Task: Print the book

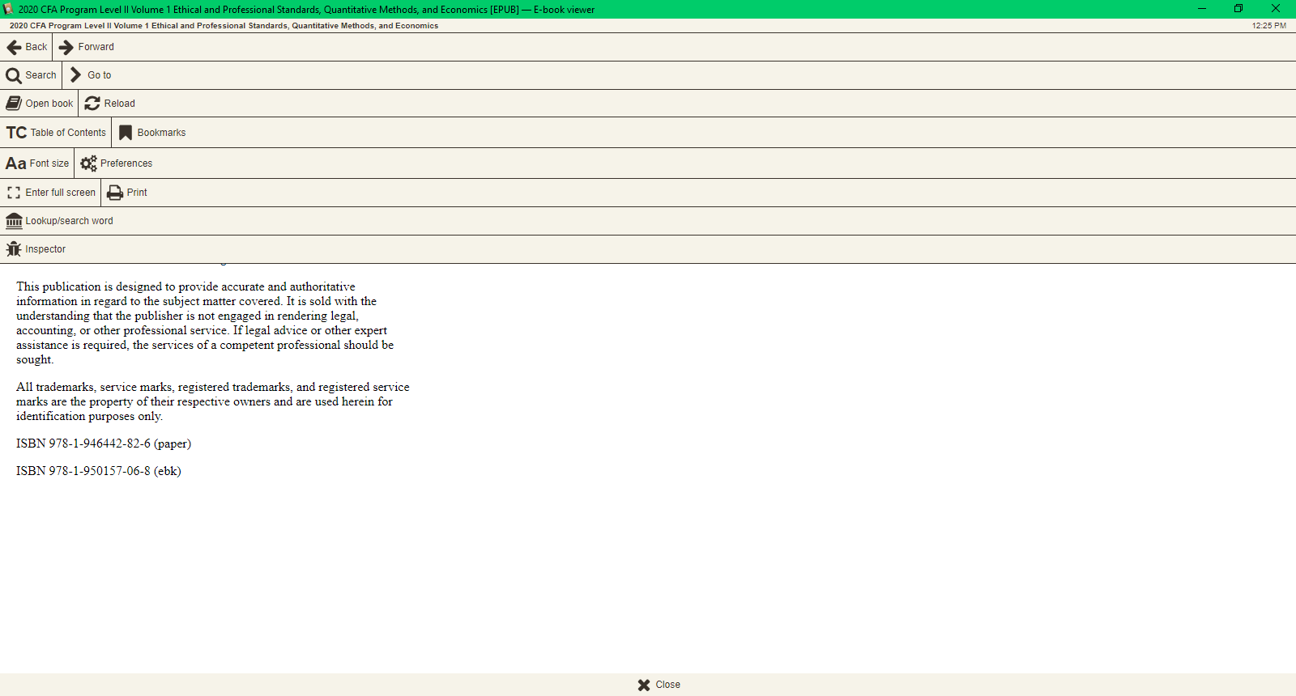Action: tap(127, 193)
